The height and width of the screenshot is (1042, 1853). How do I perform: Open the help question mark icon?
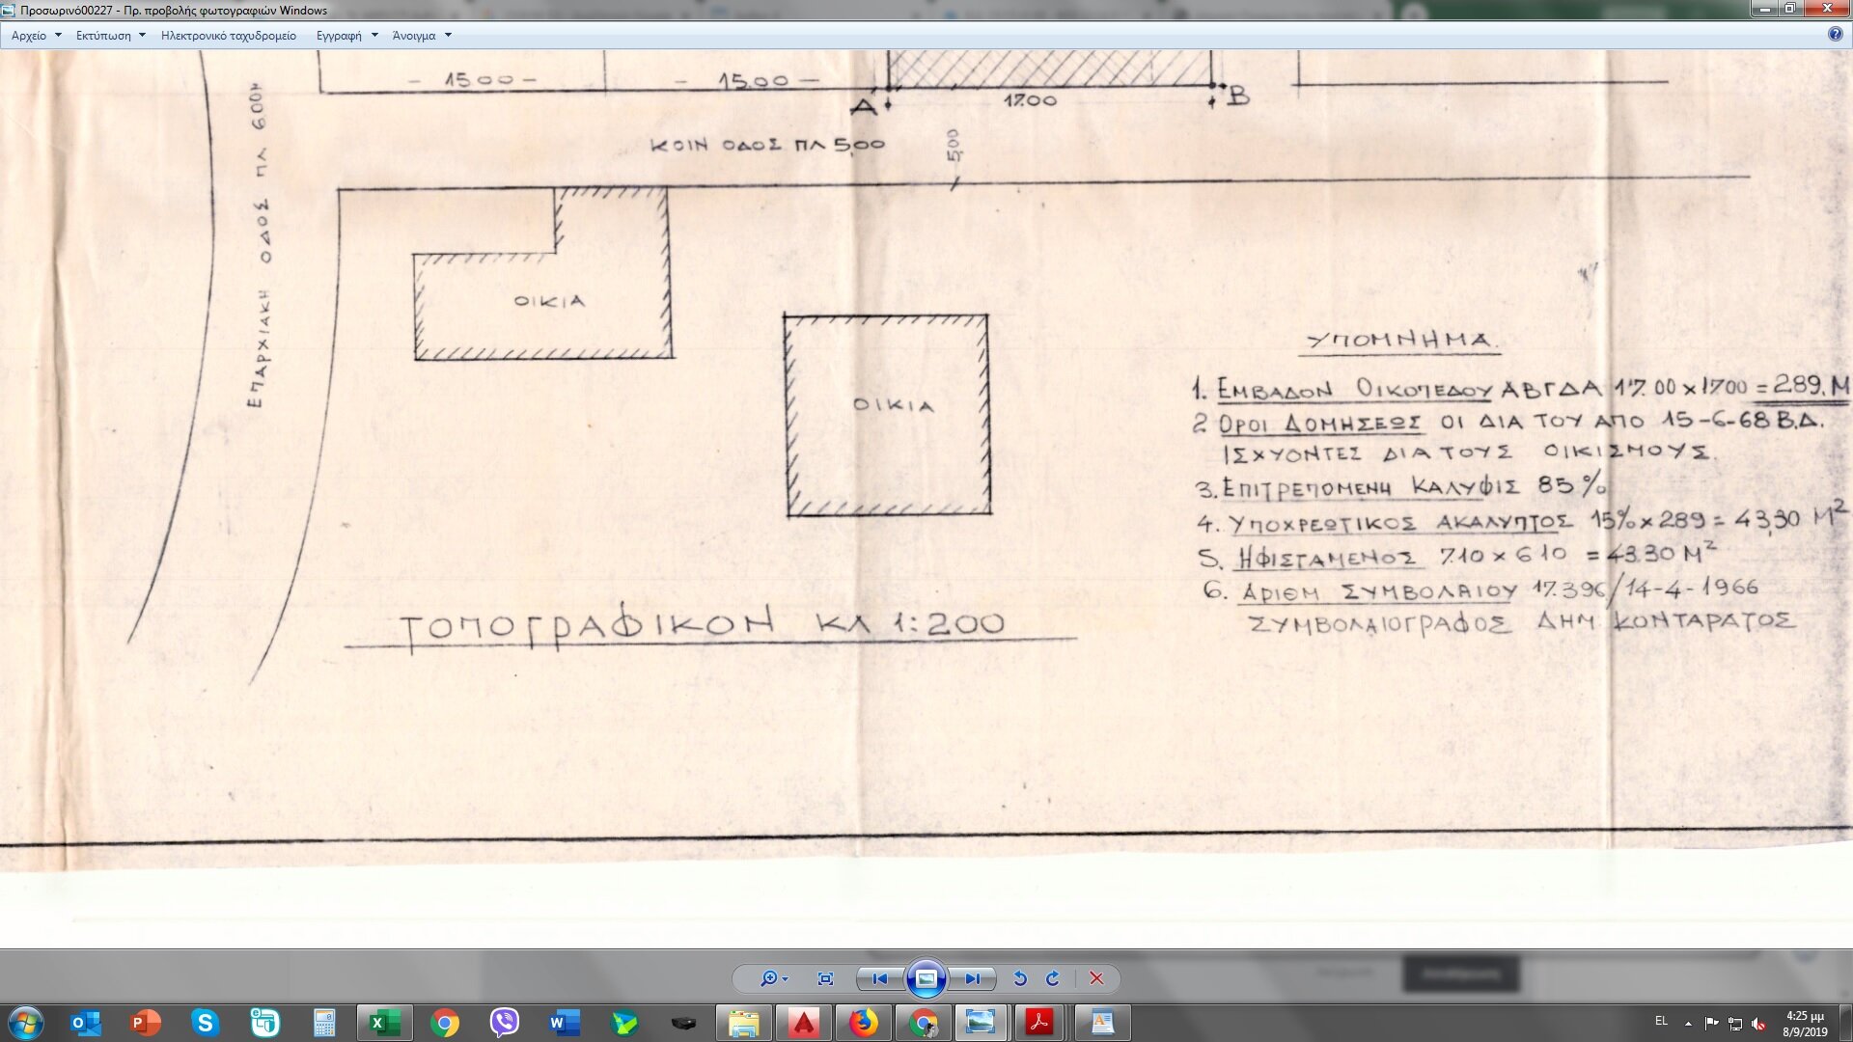pyautogui.click(x=1835, y=34)
